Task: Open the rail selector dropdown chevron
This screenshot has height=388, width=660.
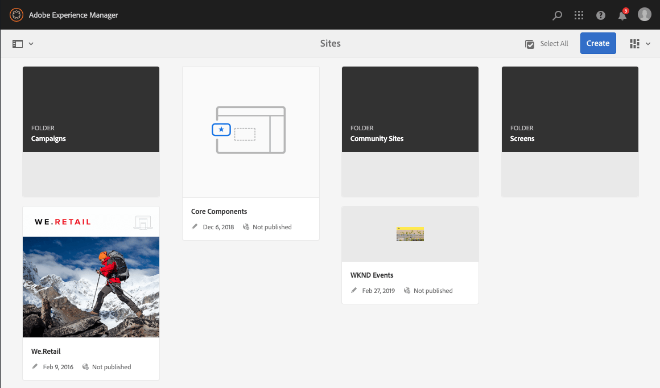Action: click(x=31, y=43)
